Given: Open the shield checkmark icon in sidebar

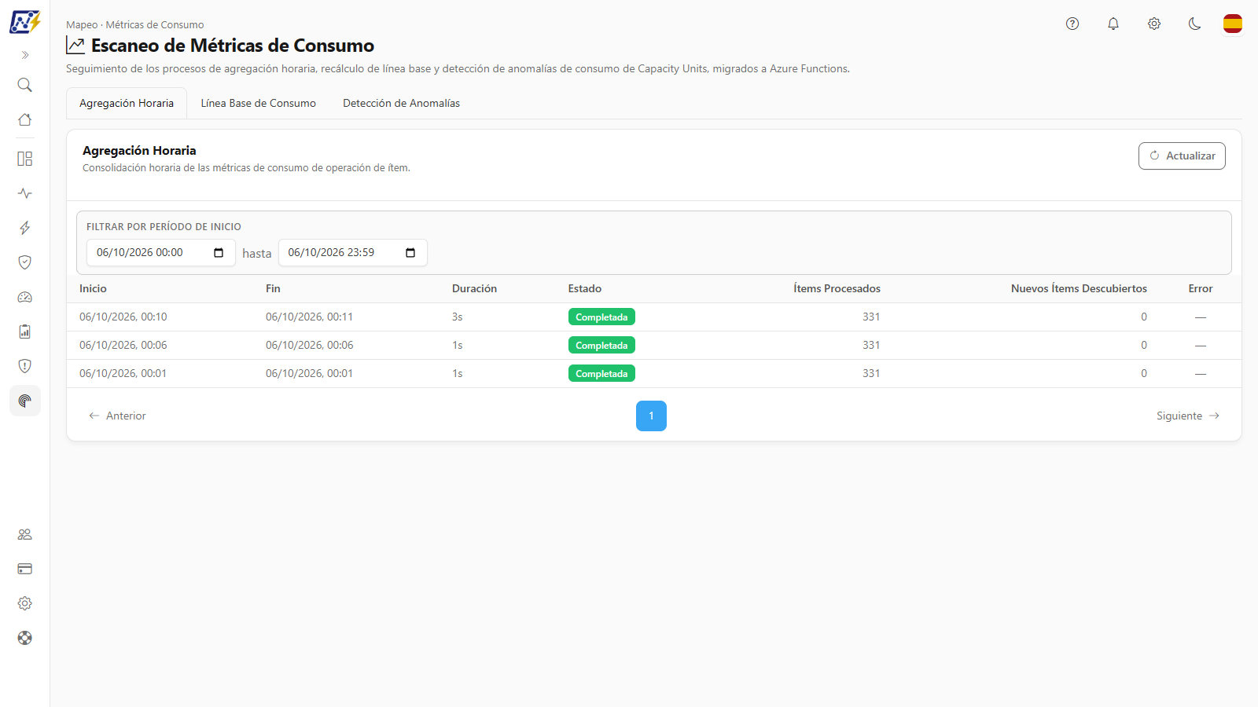Looking at the screenshot, I should tap(25, 262).
